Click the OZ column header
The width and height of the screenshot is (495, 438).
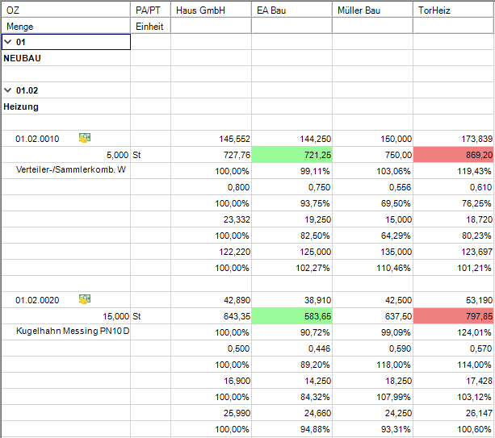pos(65,10)
